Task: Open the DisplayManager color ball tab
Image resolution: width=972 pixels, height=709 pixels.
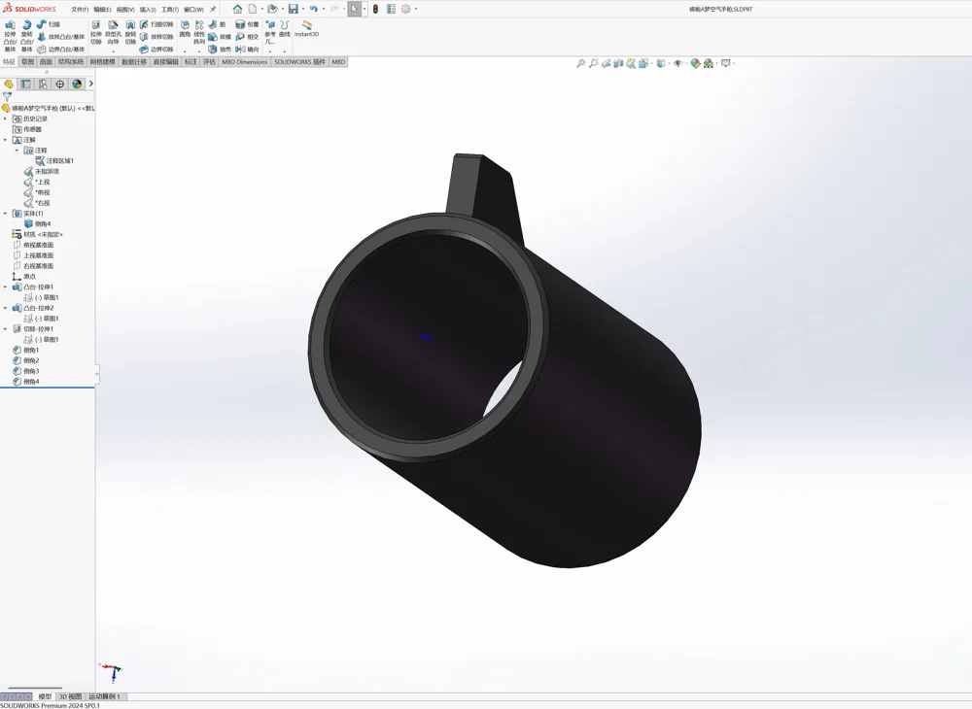Action: pos(77,84)
